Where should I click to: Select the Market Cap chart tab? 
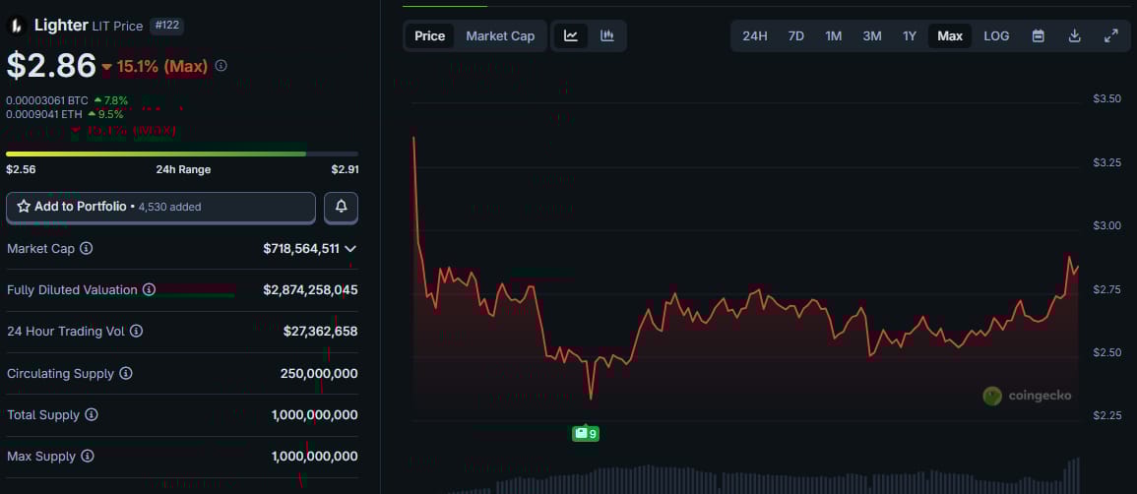[500, 35]
